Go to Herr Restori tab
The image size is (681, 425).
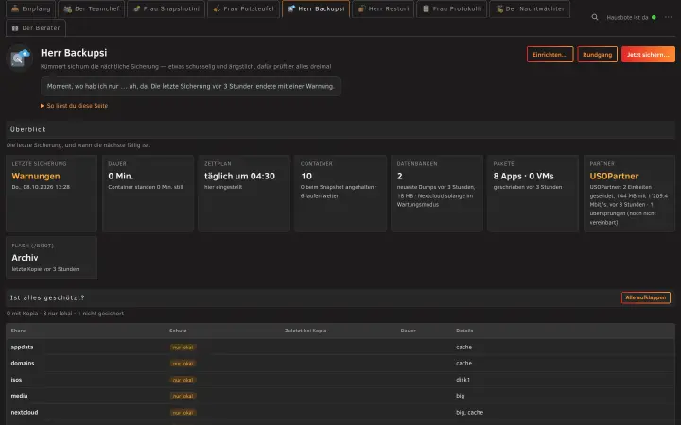click(383, 8)
